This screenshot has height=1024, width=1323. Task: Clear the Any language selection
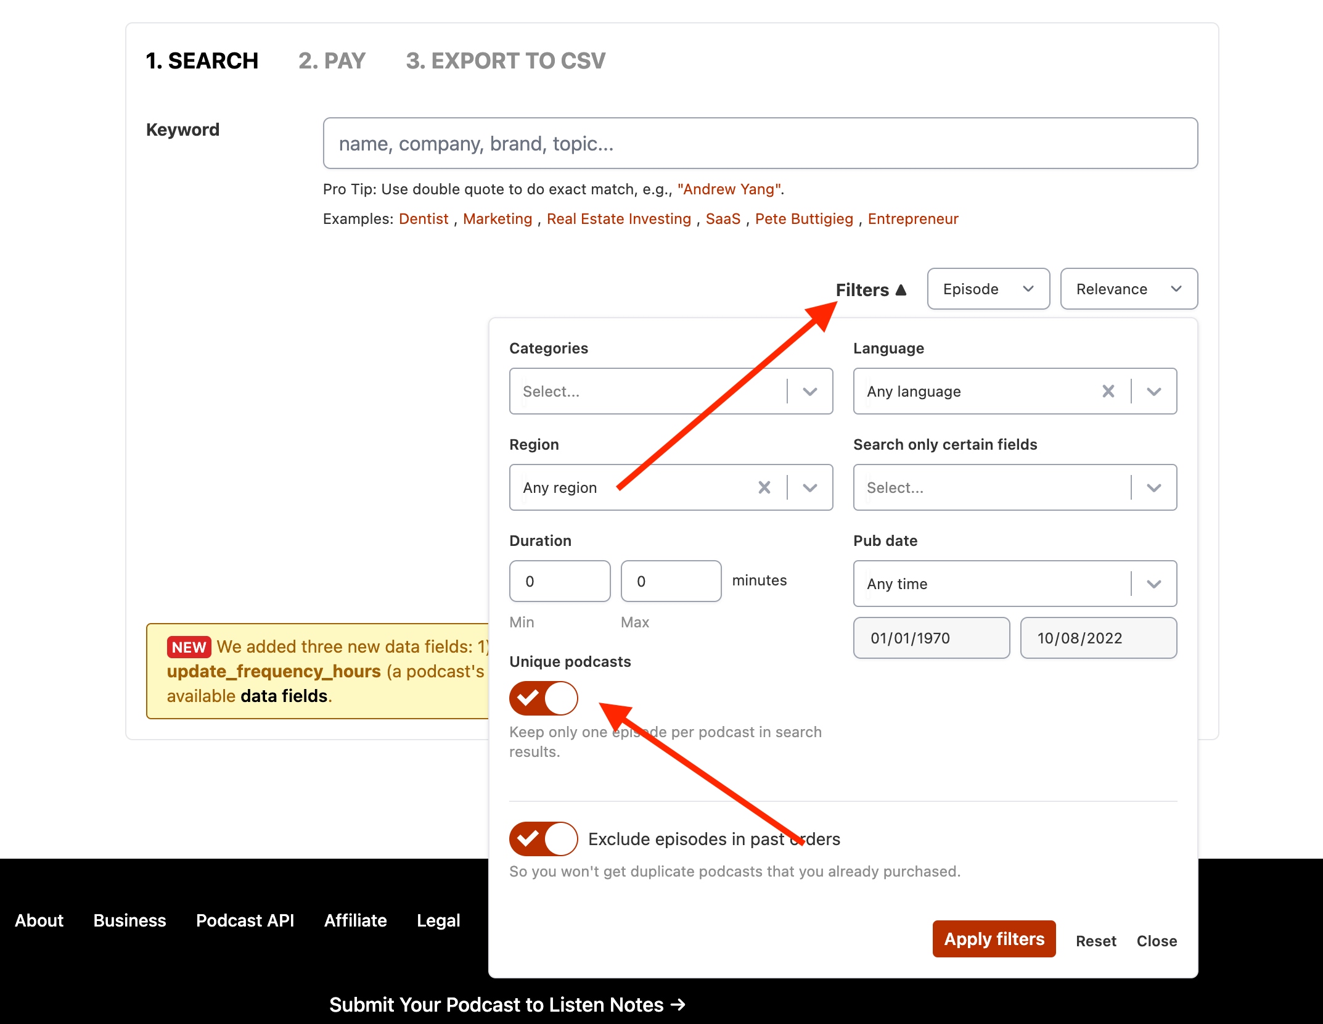point(1108,391)
